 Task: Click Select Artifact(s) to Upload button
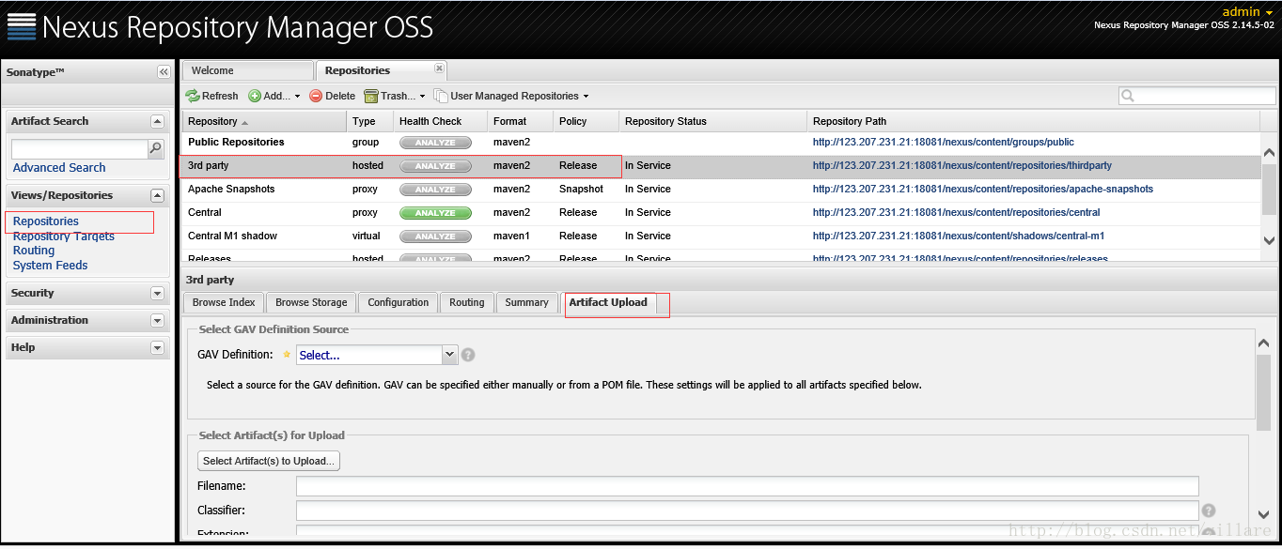click(x=269, y=461)
